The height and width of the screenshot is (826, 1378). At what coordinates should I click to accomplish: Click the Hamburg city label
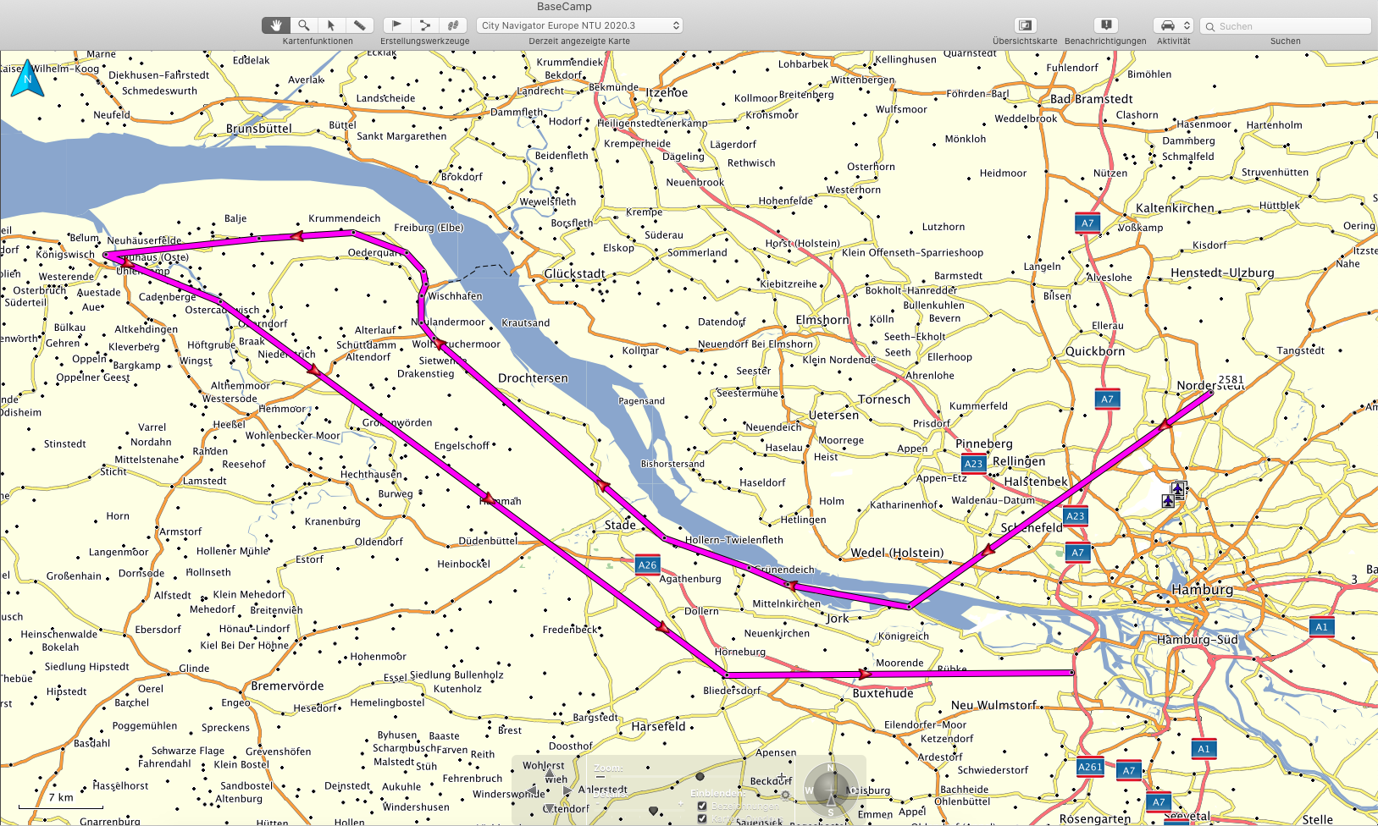(1202, 589)
